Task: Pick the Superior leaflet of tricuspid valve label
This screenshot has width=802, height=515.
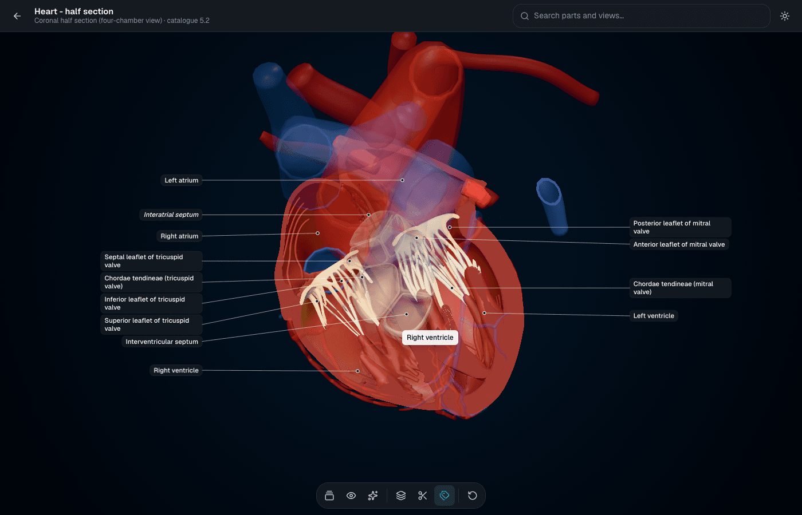Action: pyautogui.click(x=151, y=324)
